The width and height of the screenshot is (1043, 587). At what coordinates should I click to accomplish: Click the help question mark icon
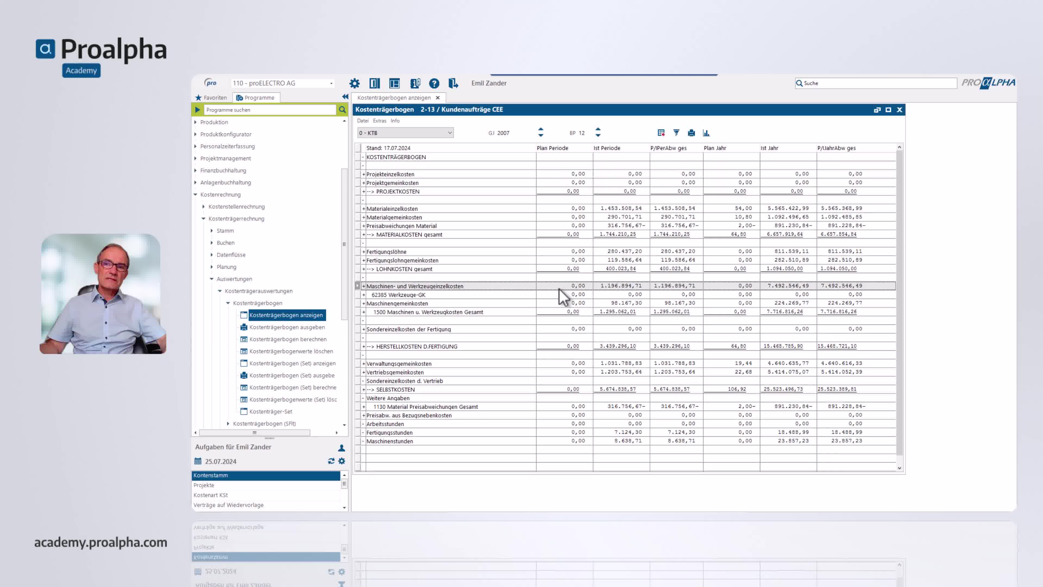[434, 83]
